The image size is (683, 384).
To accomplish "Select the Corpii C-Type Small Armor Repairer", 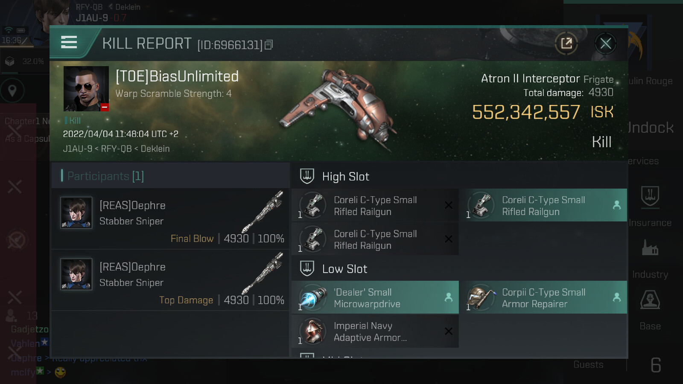I will [543, 298].
